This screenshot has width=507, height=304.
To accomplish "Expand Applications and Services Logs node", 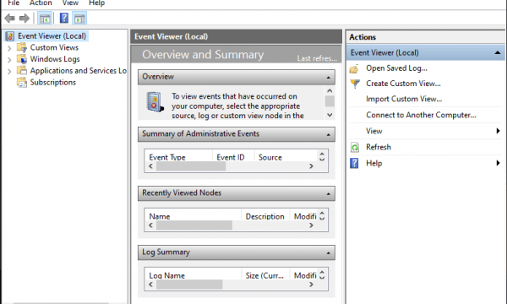I will [9, 72].
